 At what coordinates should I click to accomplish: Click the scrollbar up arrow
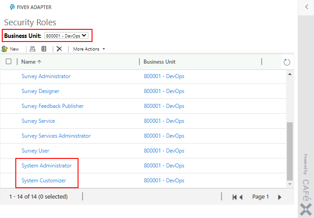[x=290, y=74]
